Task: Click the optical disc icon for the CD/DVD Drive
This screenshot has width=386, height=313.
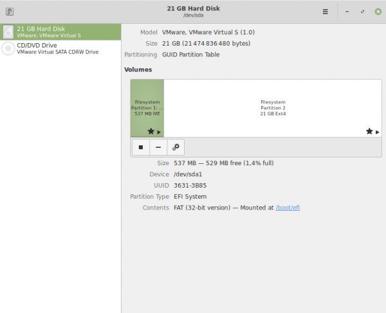Action: point(8,48)
